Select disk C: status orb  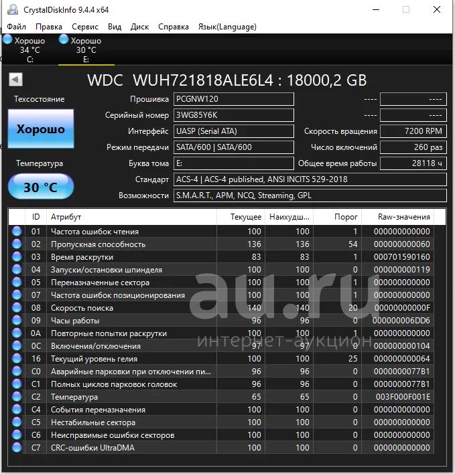tap(7, 39)
